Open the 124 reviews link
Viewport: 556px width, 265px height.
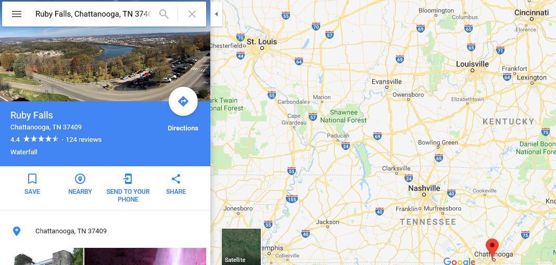click(x=84, y=139)
